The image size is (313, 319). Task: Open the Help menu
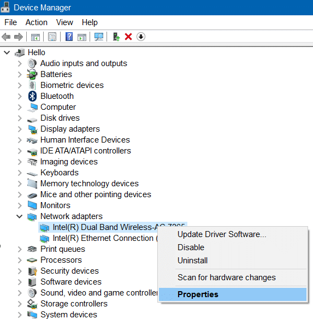90,22
